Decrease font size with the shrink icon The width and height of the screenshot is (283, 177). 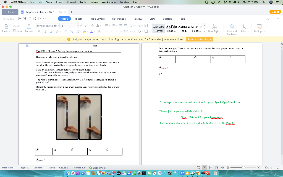click(x=87, y=26)
